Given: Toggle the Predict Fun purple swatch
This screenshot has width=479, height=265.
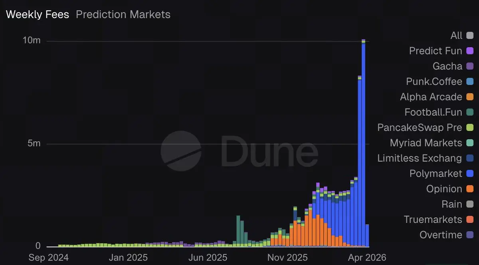Looking at the screenshot, I should (469, 51).
